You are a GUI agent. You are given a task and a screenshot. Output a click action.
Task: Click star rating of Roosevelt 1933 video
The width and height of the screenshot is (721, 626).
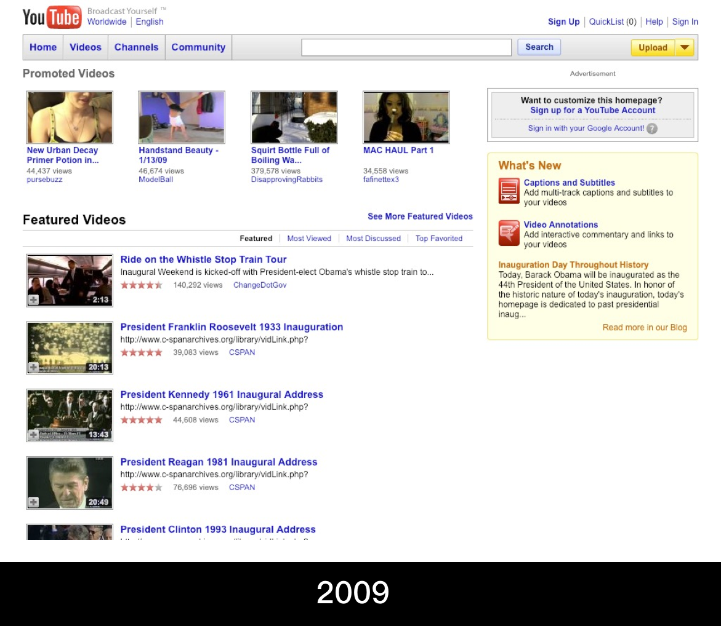pyautogui.click(x=142, y=353)
